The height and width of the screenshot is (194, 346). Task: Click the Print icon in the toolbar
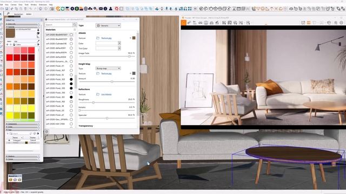click(41, 9)
